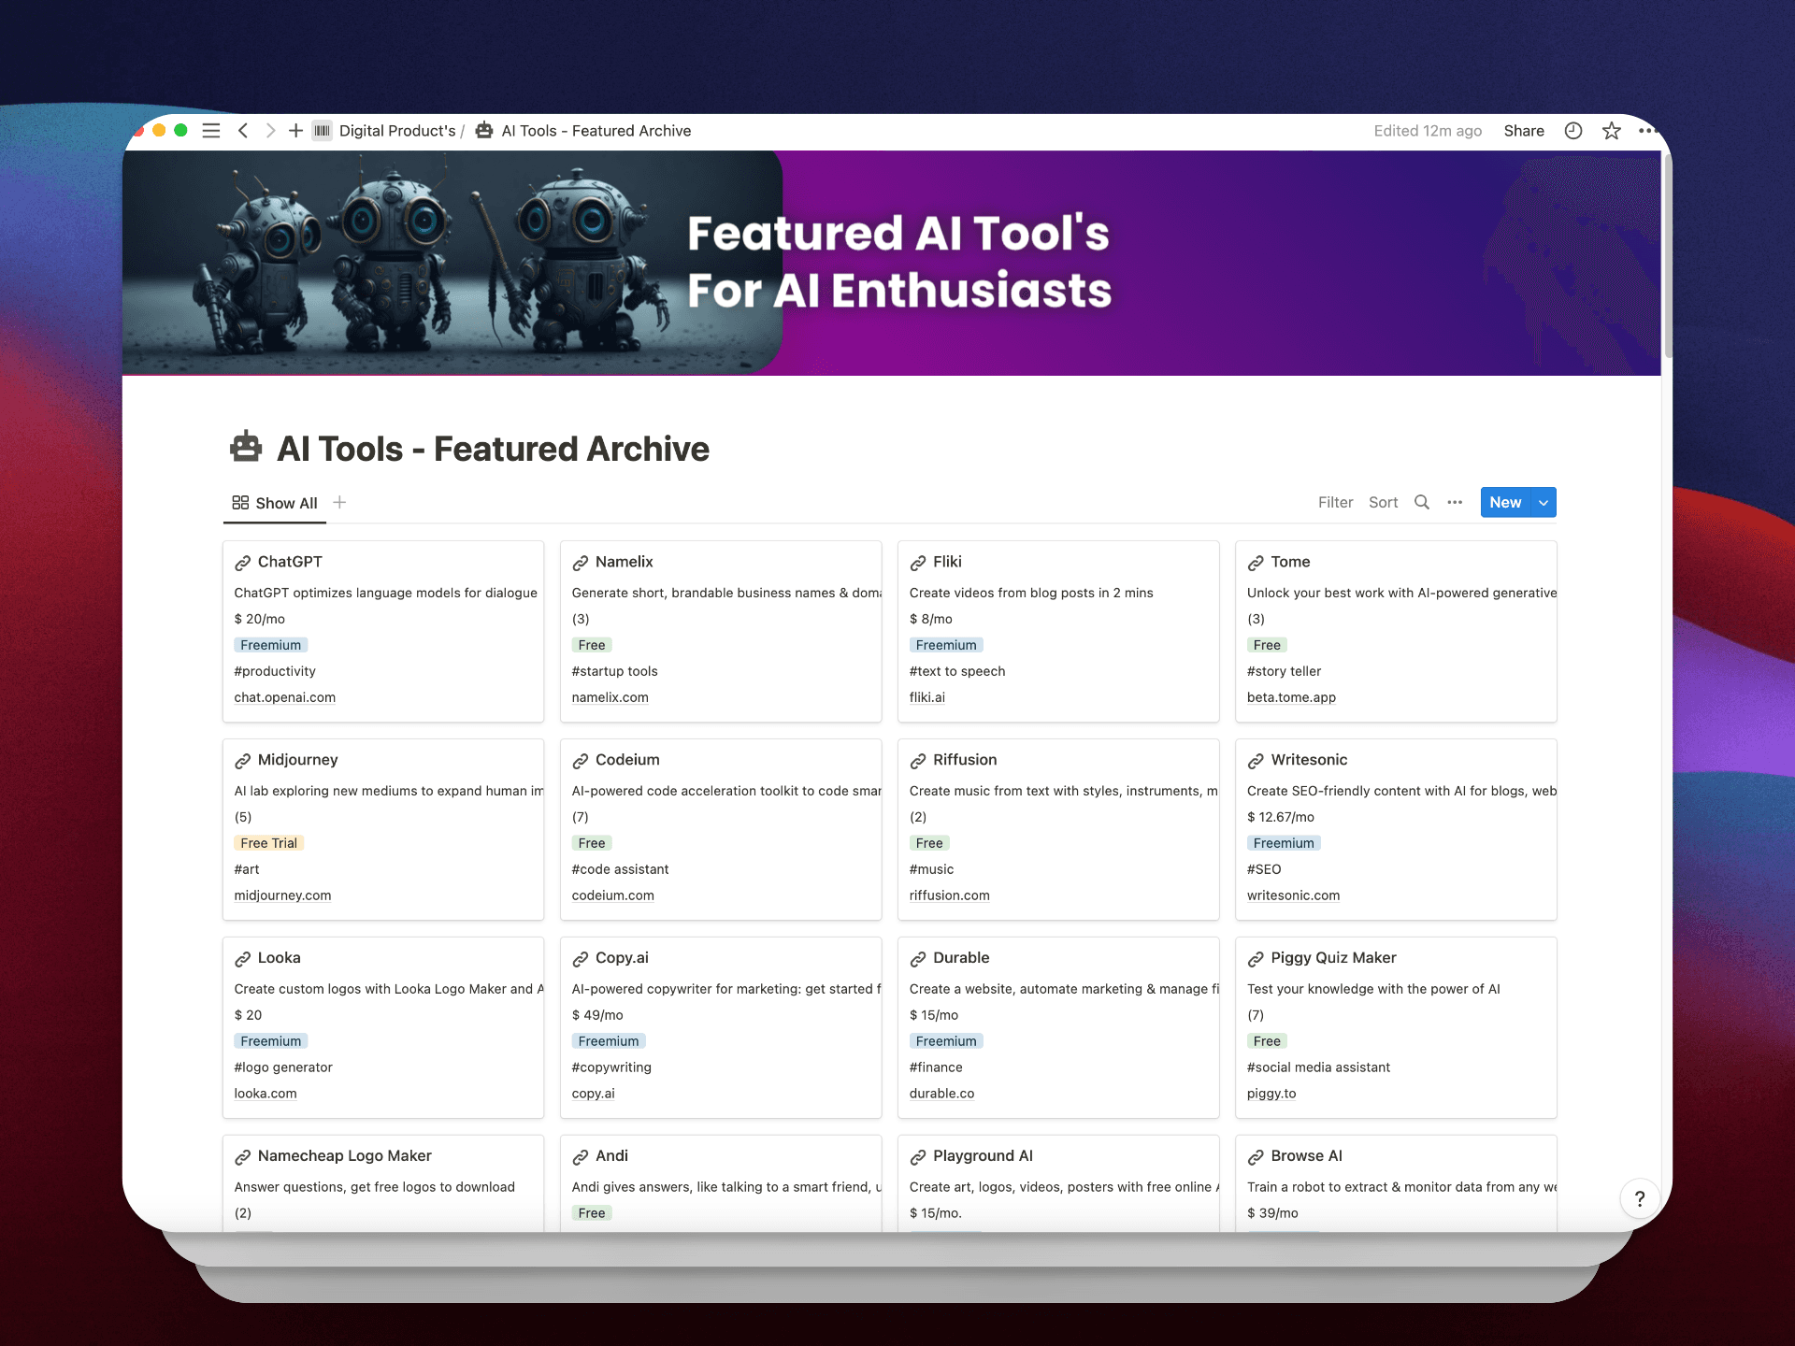Screen dimensions: 1795x1346
Task: Click the AI Tools - Featured Archive breadcrumb
Action: click(596, 131)
